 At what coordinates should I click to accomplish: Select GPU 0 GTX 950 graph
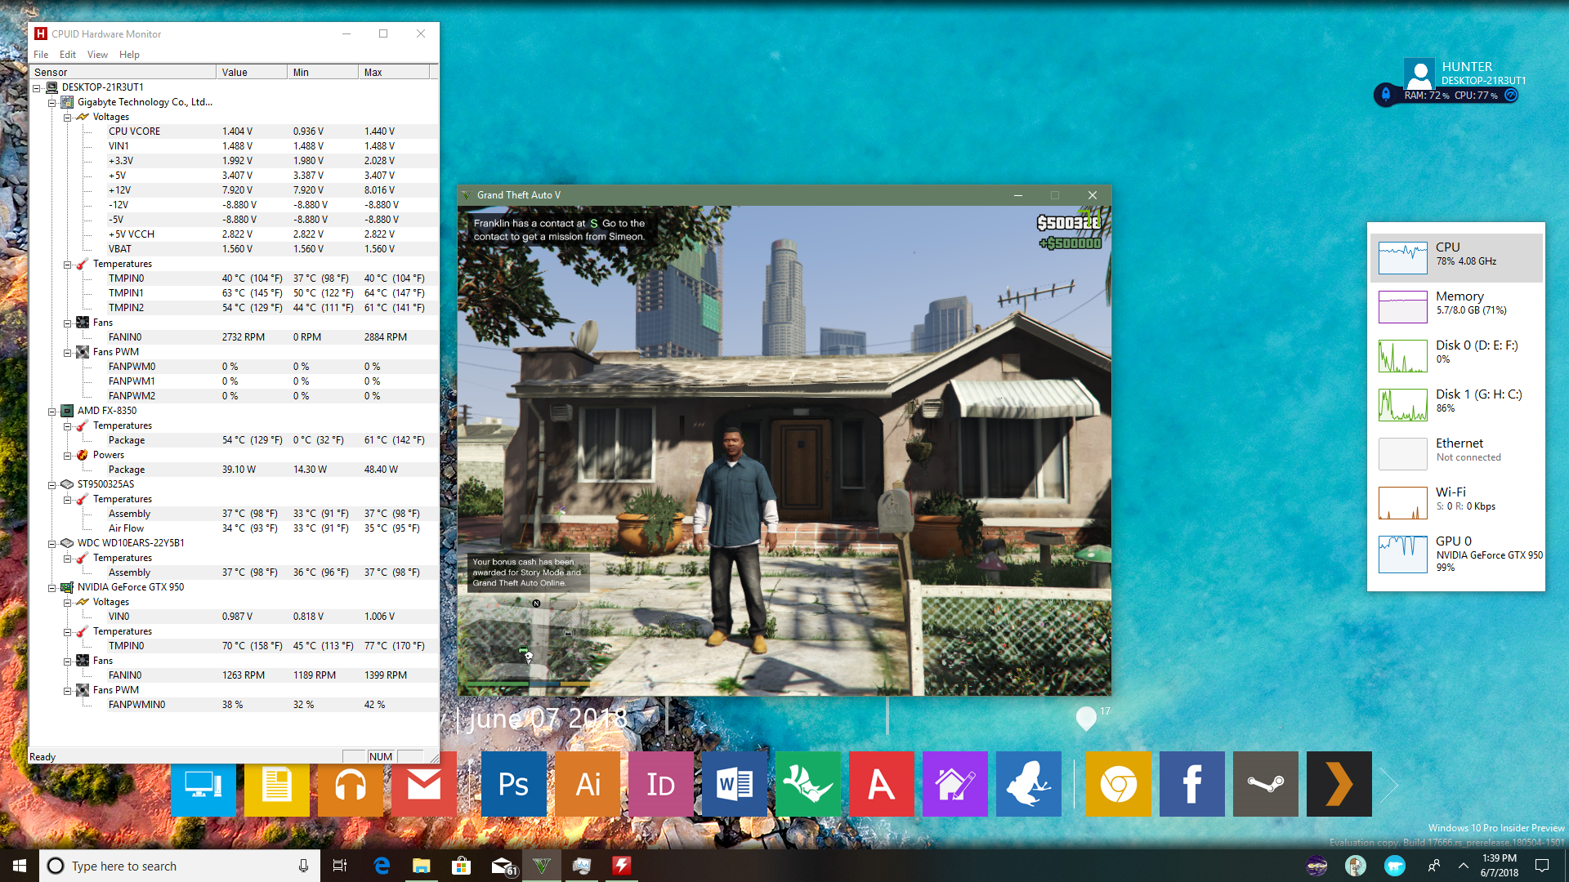click(x=1456, y=555)
